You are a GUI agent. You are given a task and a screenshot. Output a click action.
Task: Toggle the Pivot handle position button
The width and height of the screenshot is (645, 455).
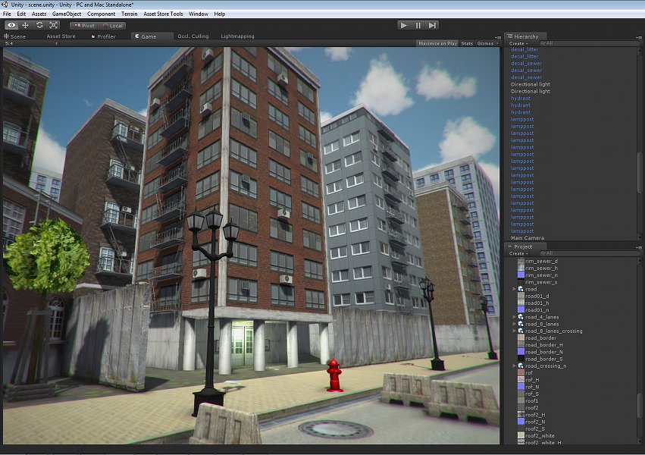84,26
